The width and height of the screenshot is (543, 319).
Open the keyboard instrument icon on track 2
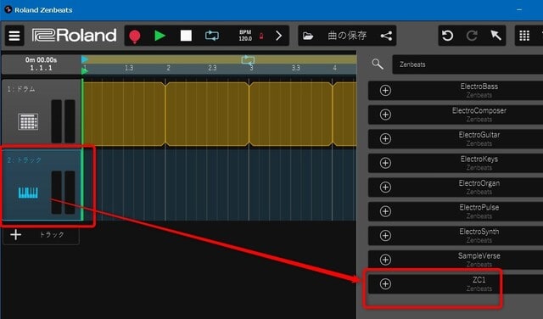pos(28,193)
